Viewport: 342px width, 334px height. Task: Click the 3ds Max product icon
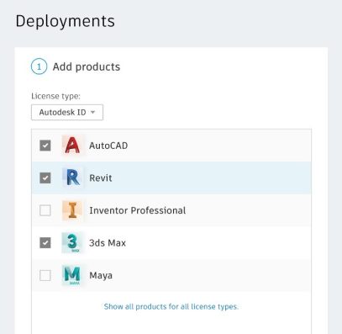click(72, 243)
